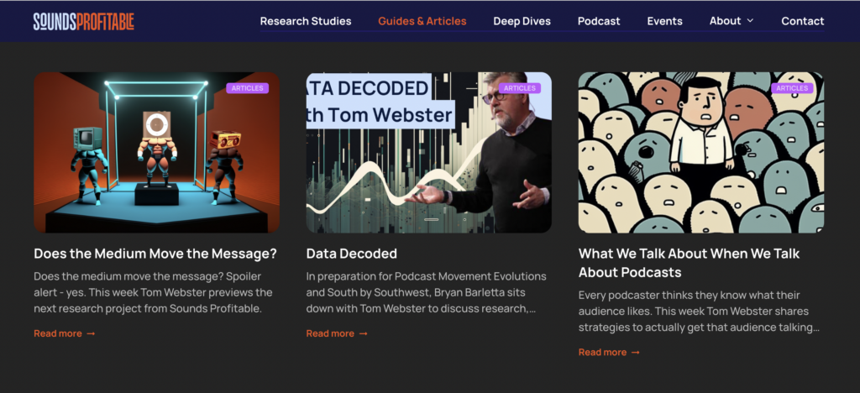Read more on Data Decoded article
860x393 pixels.
click(x=337, y=333)
